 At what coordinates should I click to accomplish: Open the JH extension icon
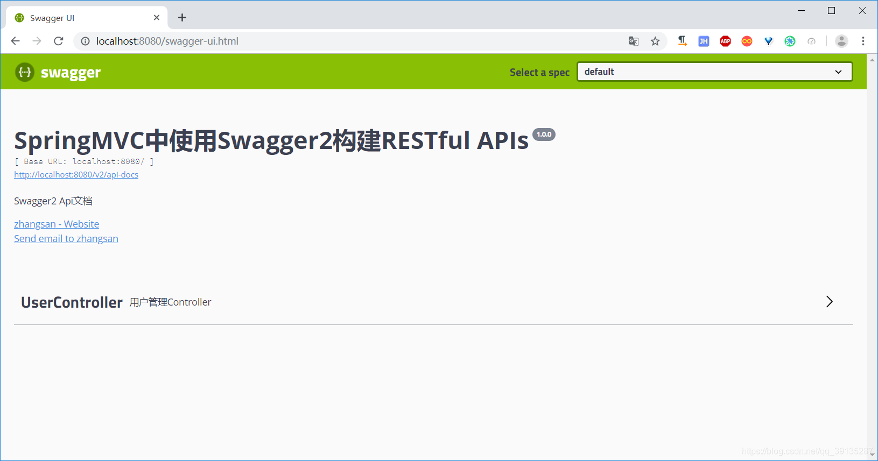tap(704, 41)
